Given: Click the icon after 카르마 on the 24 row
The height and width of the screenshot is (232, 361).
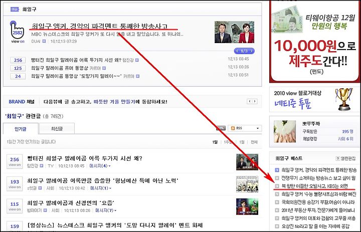Looking at the screenshot, I should coord(137,76).
